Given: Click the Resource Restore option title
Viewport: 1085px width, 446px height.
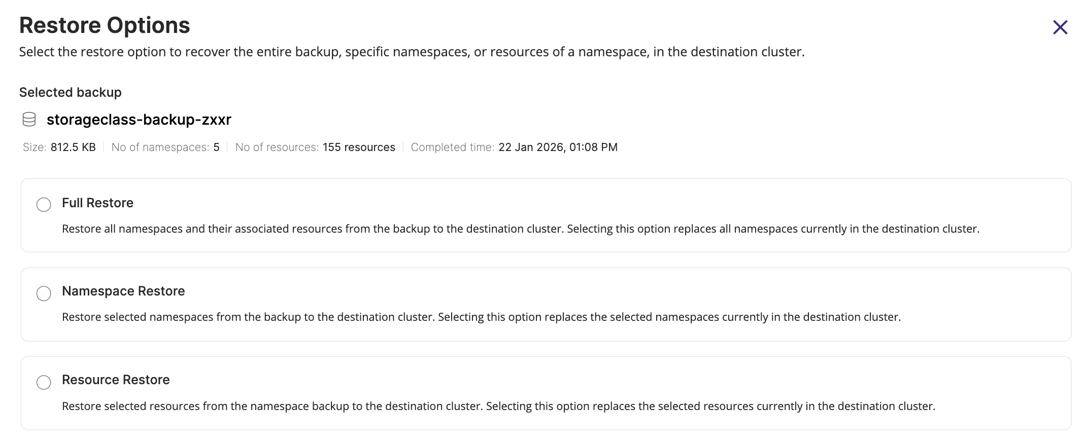Looking at the screenshot, I should (x=116, y=380).
